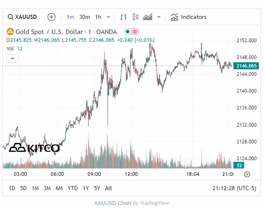Select the Area chart style icon
Viewport: 265px width, 209px height.
tap(148, 17)
